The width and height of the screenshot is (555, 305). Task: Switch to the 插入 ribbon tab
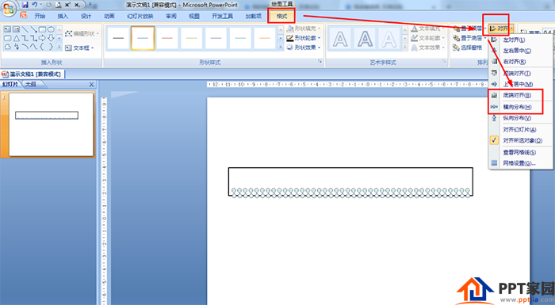coord(63,17)
